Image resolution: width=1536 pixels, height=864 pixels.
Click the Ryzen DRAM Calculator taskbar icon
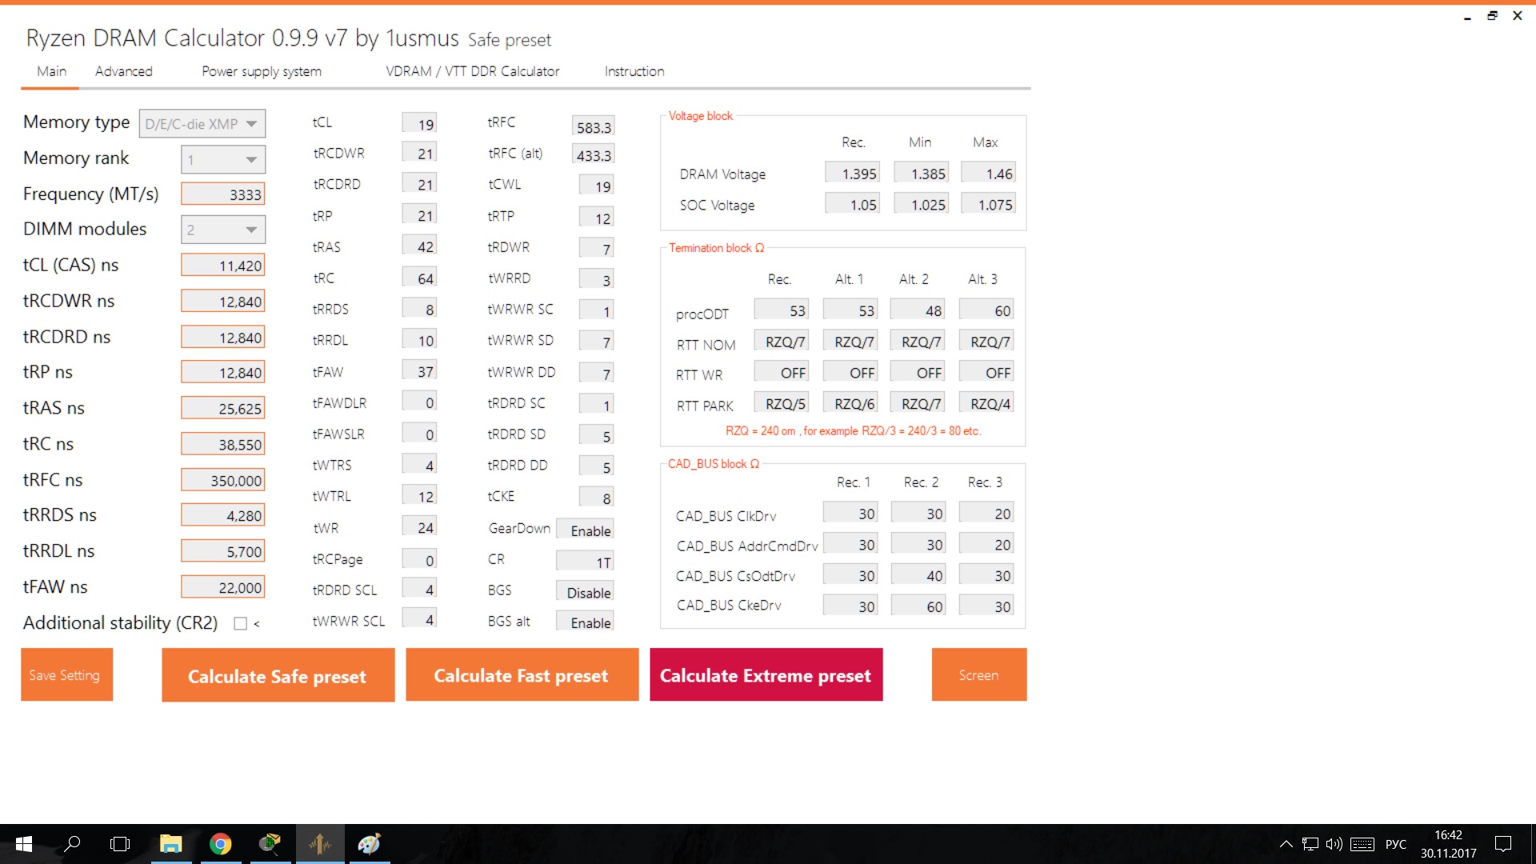point(320,844)
